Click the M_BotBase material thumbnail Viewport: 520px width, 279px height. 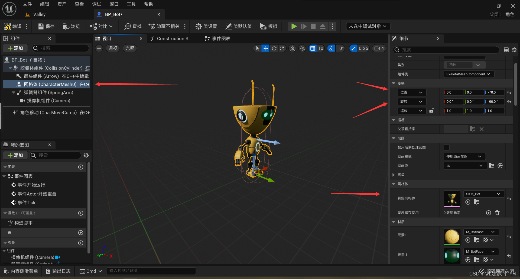point(452,236)
